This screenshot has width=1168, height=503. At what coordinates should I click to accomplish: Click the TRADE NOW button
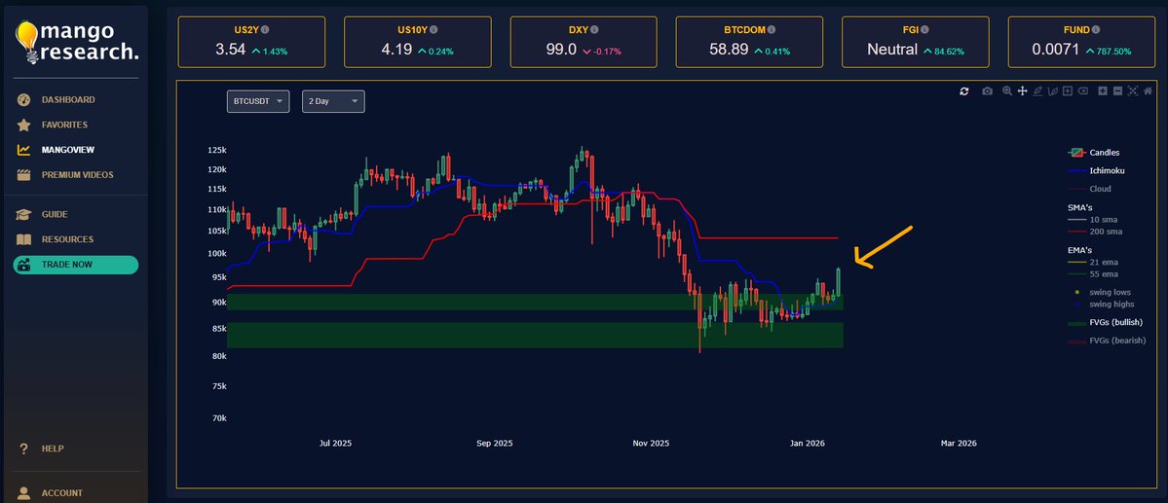(75, 265)
